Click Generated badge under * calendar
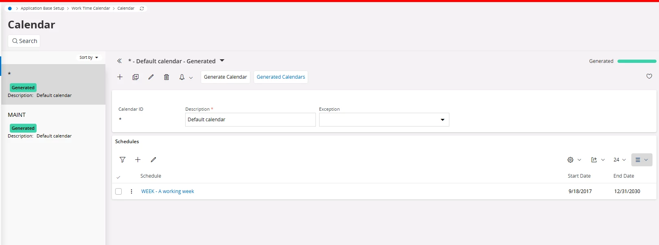 [23, 88]
